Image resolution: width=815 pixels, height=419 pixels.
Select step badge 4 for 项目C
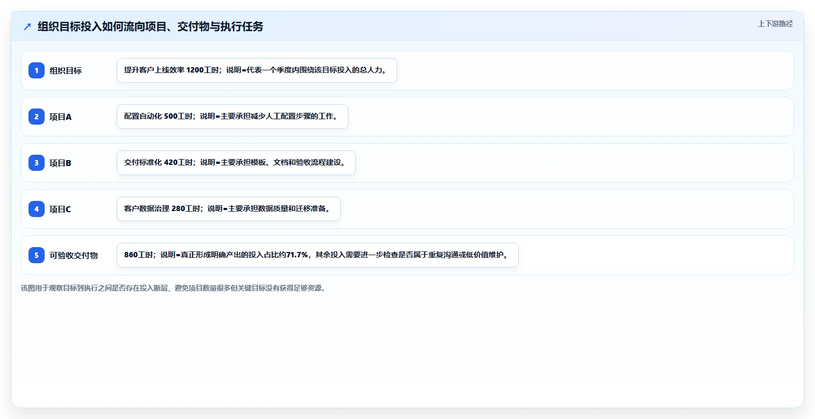click(37, 209)
